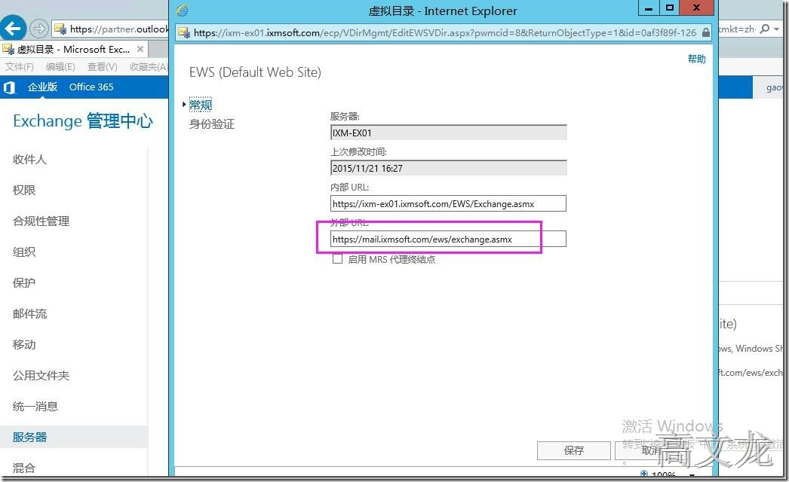The height and width of the screenshot is (482, 789).
Task: Enable the 启用 MRS 代理终结点 checkbox
Action: coord(338,259)
